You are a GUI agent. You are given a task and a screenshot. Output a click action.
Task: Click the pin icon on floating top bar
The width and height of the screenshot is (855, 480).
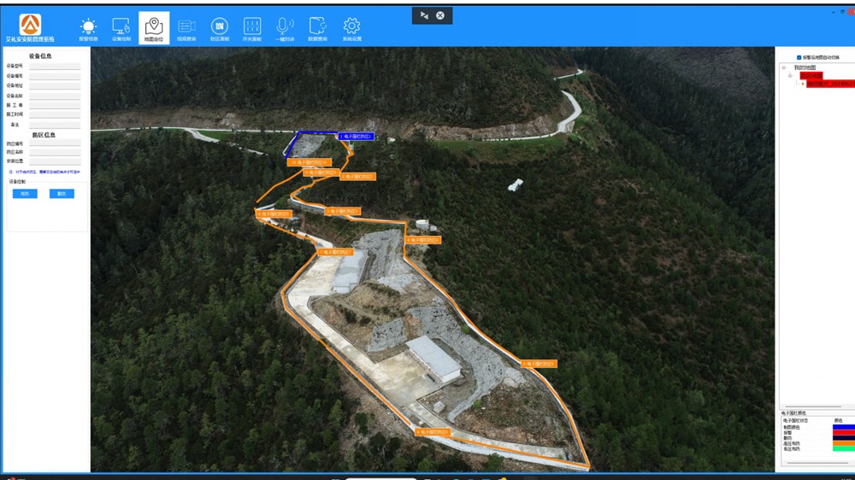[424, 15]
